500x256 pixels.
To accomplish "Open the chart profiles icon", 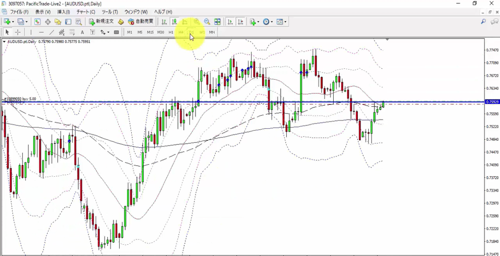I will point(21,21).
